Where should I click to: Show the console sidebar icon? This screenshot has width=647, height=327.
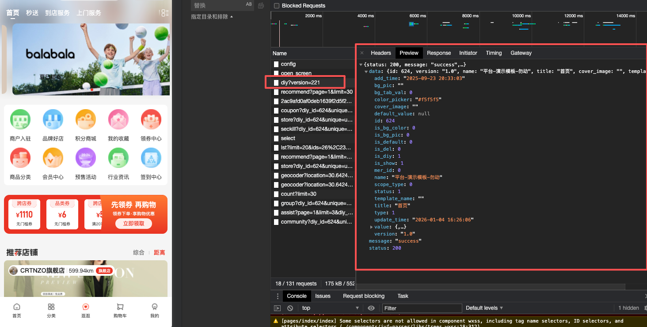pyautogui.click(x=277, y=308)
